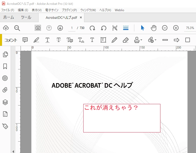Viewport: 196px width, 153px height.
Task: Select the add text comment tool
Action: tap(92, 40)
